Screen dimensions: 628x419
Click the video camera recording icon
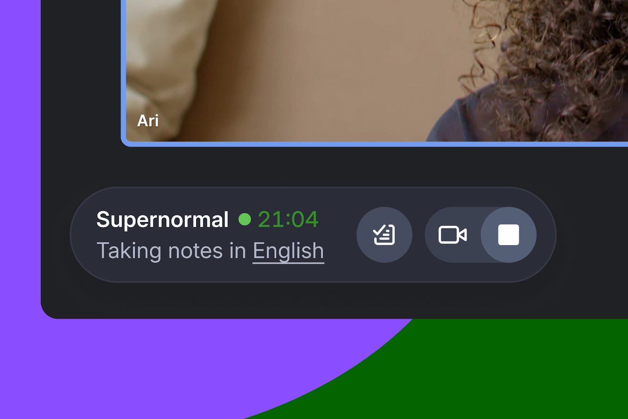[453, 235]
